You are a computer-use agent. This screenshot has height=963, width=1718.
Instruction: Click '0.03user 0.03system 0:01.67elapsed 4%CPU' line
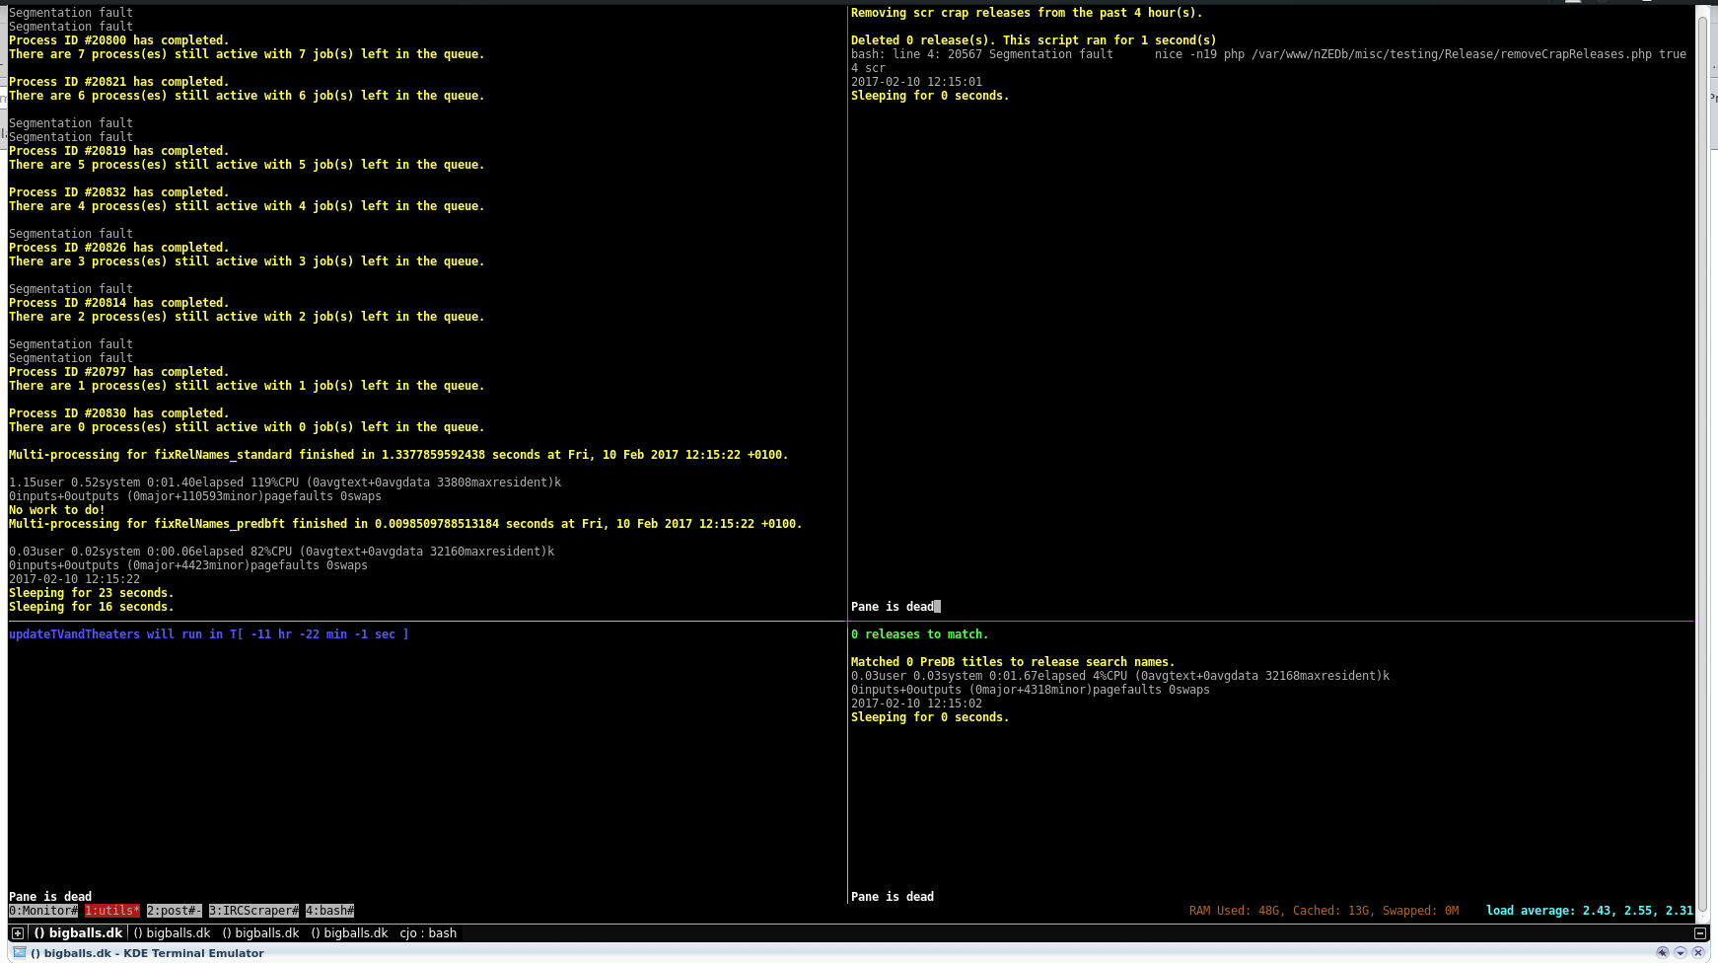[1120, 676]
